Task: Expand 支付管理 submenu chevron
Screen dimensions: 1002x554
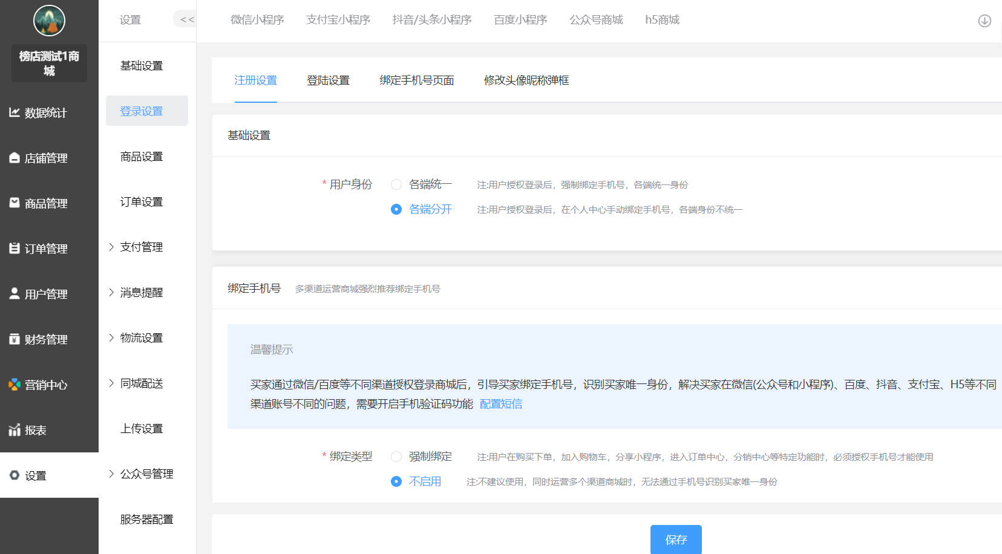Action: click(111, 247)
